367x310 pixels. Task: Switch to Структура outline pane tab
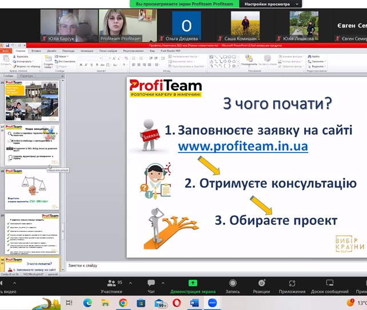(26, 76)
